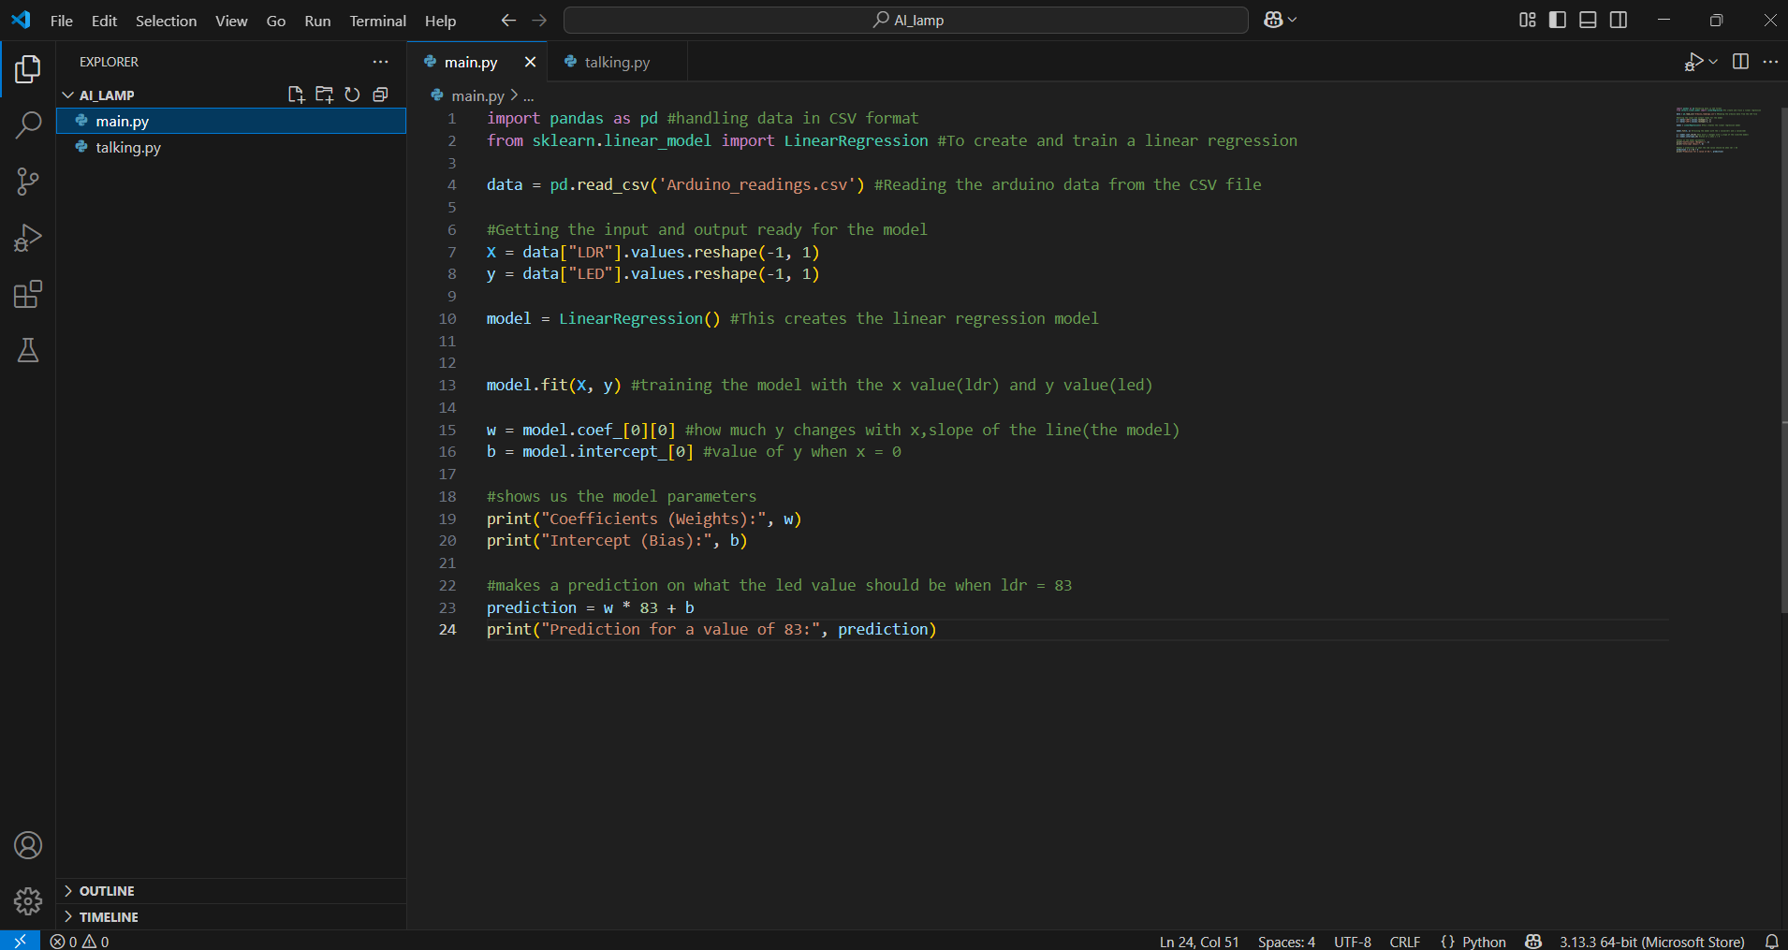Open Explorer views and more actions

pyautogui.click(x=380, y=62)
